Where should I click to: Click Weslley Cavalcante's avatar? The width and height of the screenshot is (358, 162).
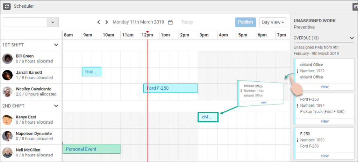coord(7,91)
